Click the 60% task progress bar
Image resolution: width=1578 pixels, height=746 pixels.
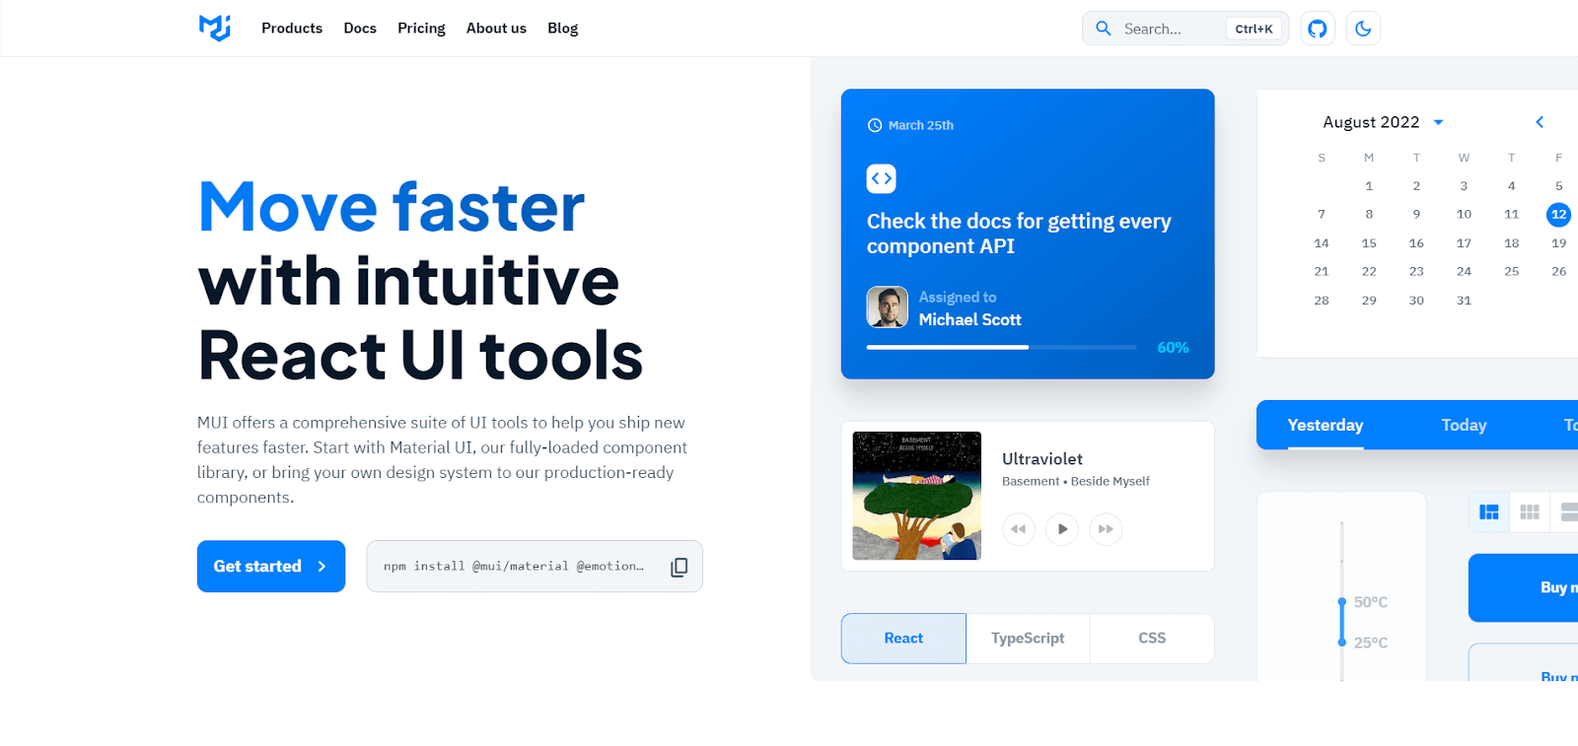click(x=1002, y=347)
